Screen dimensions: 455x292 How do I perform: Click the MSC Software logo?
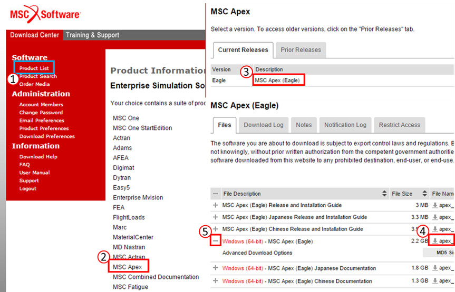[44, 14]
